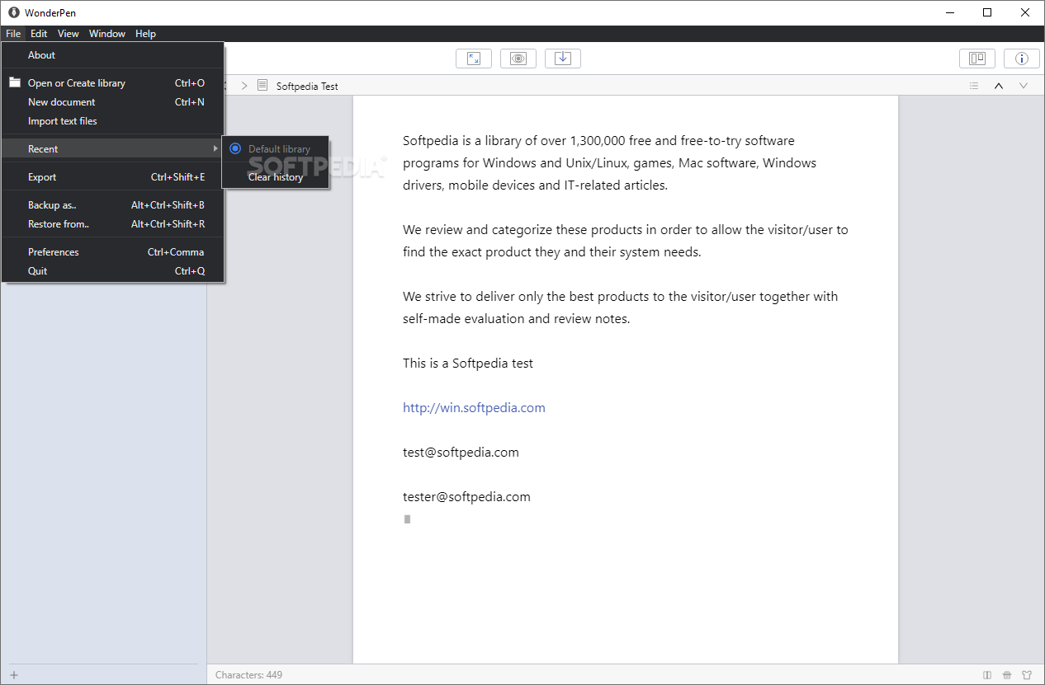The width and height of the screenshot is (1045, 685).
Task: Click the document icon beside Softpedia Test
Action: tap(262, 86)
